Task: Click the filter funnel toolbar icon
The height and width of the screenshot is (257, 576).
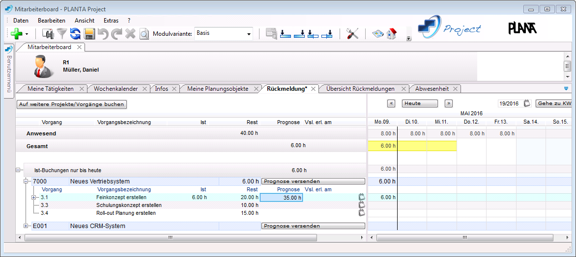Action: (61, 33)
